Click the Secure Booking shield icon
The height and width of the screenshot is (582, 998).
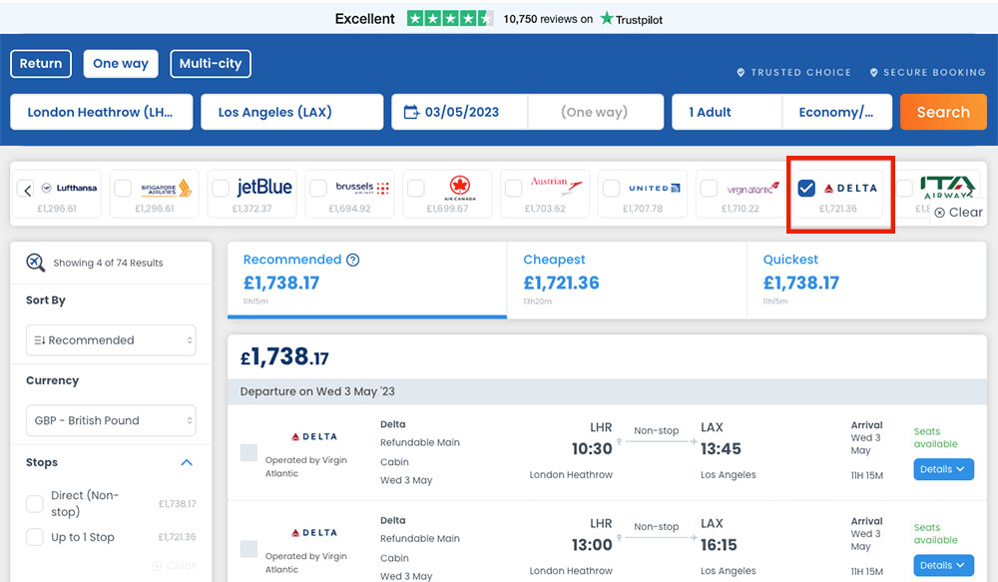click(874, 73)
